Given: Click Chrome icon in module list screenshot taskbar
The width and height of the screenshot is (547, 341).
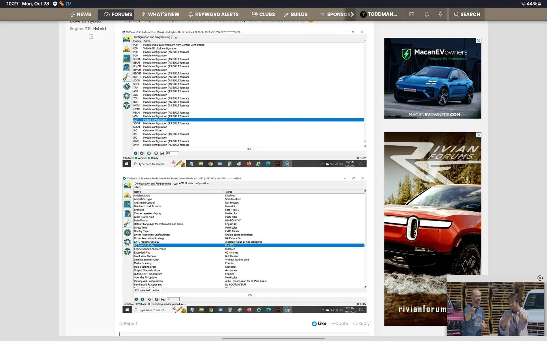Looking at the screenshot, I should point(210,164).
